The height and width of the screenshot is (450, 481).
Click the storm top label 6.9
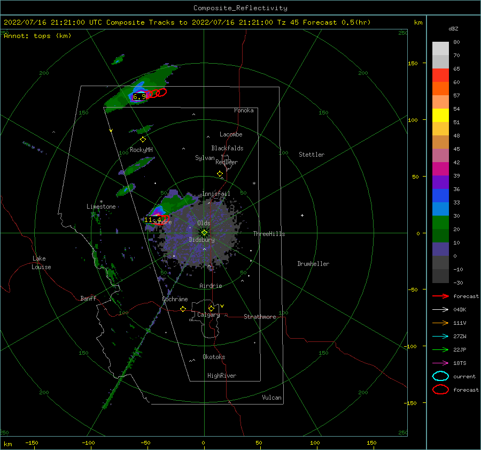click(139, 97)
